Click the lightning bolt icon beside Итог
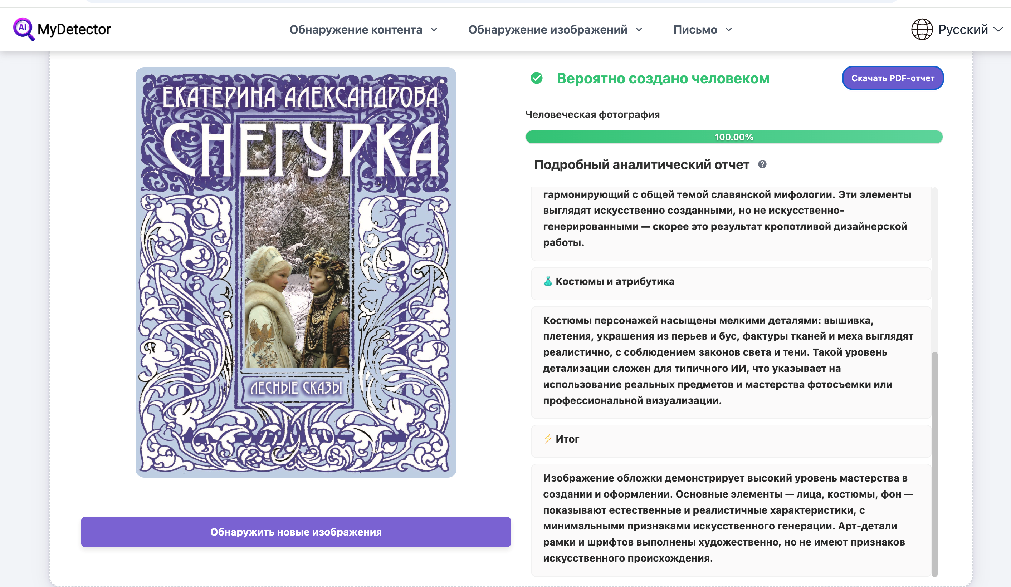 click(x=548, y=439)
